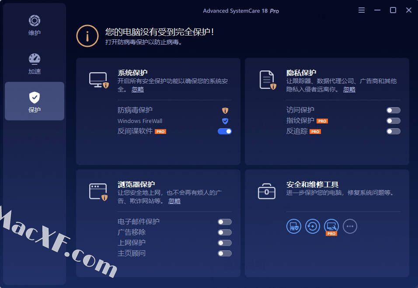Enable the 反追踪 toggle
This screenshot has width=418, height=288.
[394, 131]
